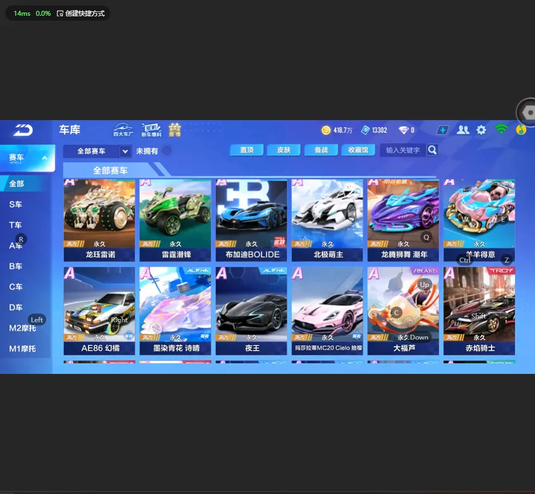Click the 备战 button

click(321, 150)
